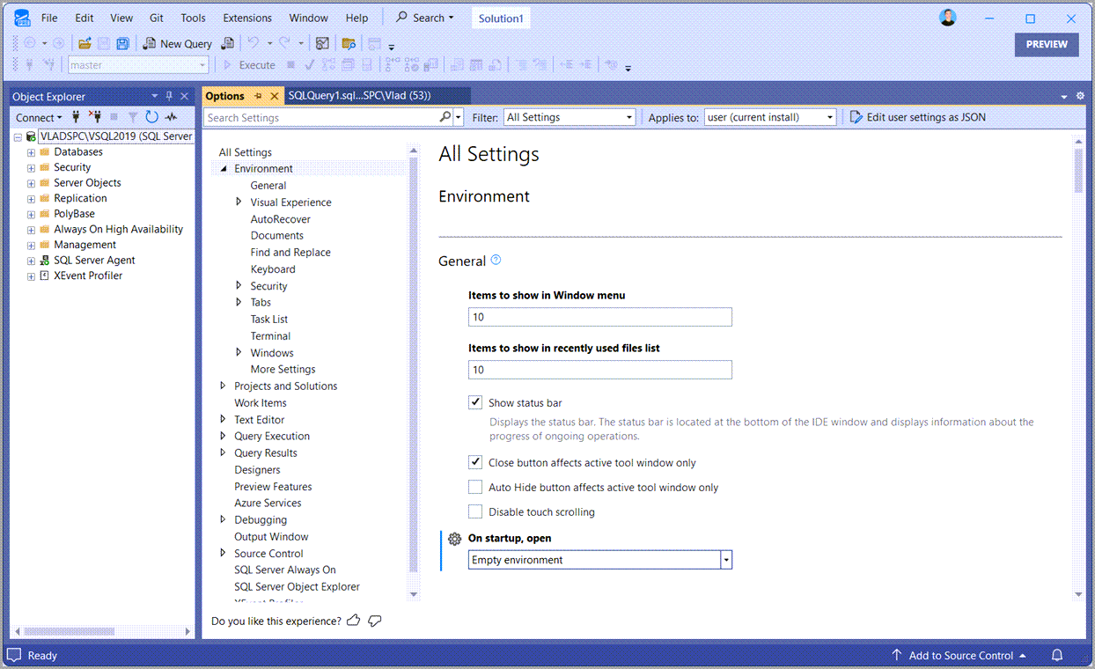The image size is (1095, 669).
Task: Give thumbs up feedback
Action: [354, 621]
